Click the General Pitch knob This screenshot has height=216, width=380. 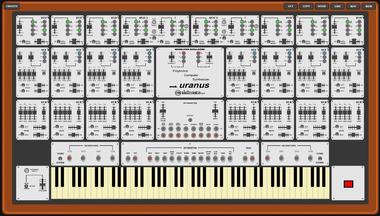(27, 170)
